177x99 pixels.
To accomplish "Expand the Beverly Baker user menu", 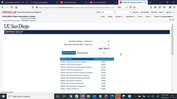I will click(x=168, y=16).
